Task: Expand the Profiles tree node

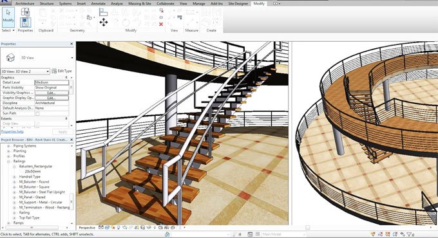Action: click(x=8, y=156)
